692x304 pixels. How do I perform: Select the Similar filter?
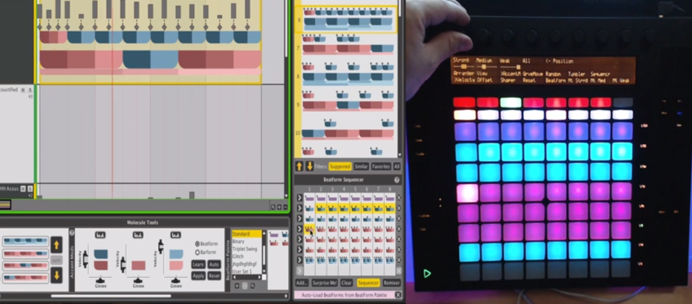(x=361, y=166)
